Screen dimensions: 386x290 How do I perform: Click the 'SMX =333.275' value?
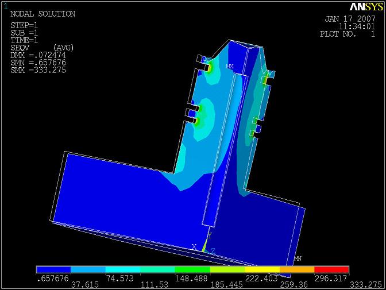(38, 70)
